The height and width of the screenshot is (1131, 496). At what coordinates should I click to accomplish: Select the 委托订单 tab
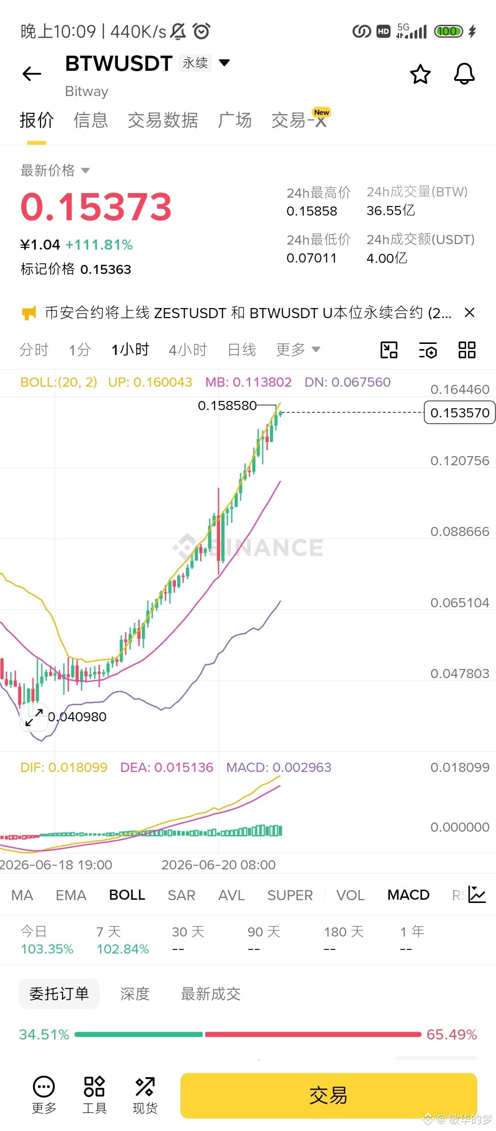[59, 994]
